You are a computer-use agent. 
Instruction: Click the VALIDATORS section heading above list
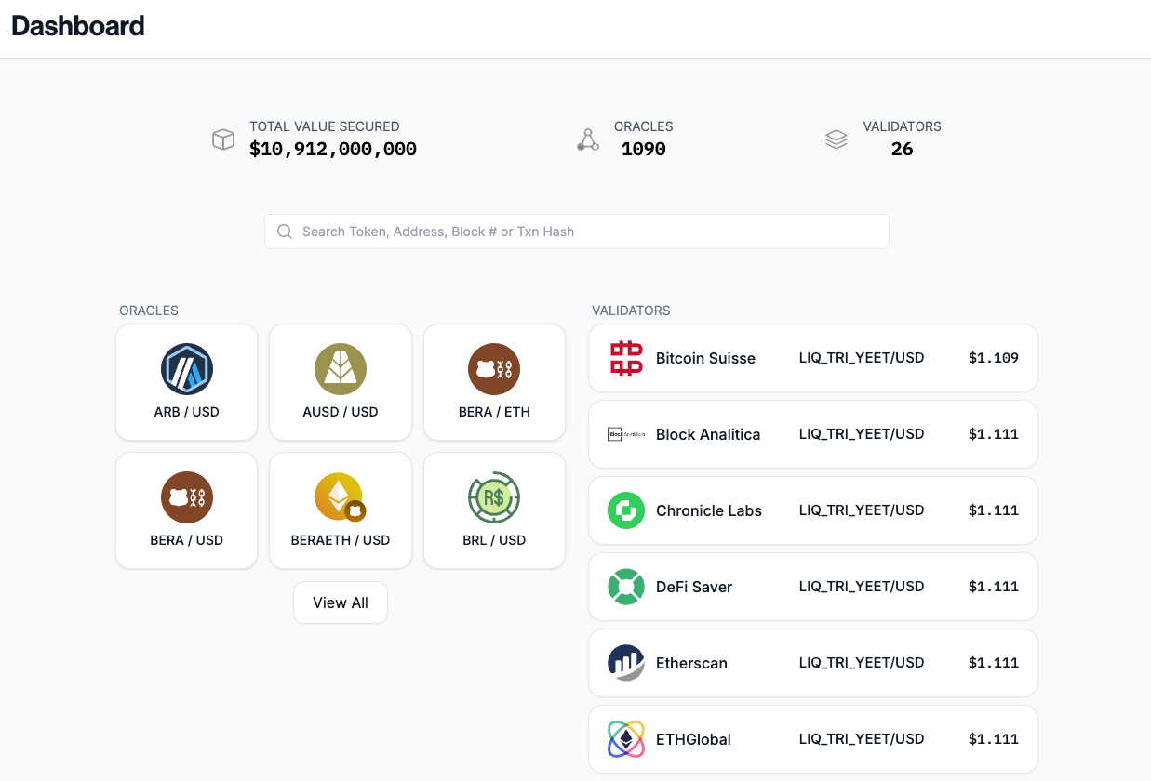click(x=631, y=311)
